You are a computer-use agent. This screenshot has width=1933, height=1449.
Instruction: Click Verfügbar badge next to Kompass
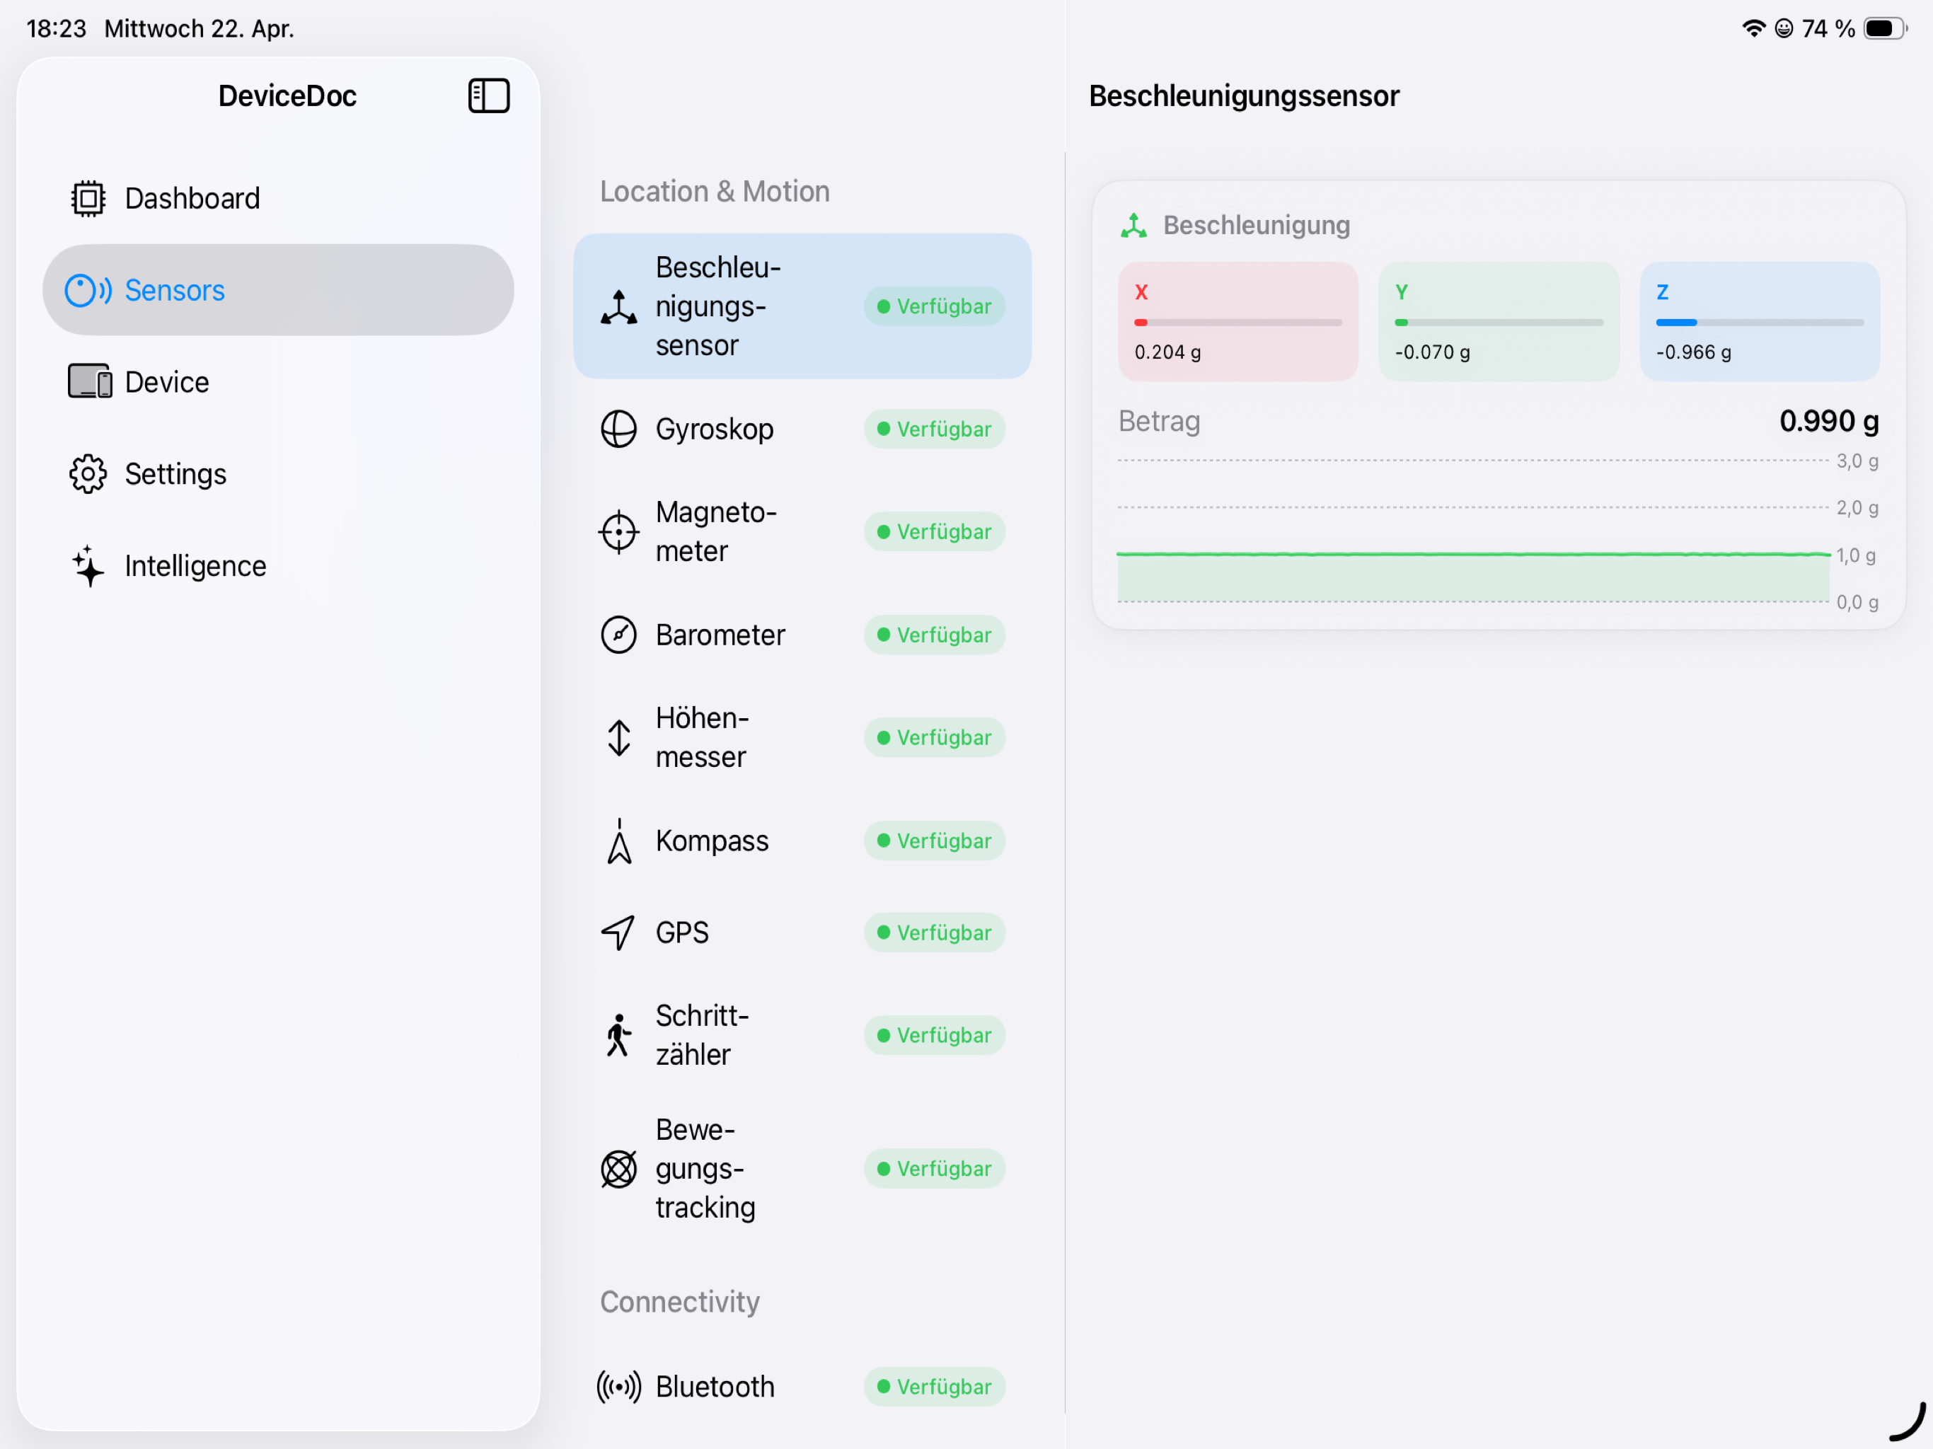click(x=934, y=841)
